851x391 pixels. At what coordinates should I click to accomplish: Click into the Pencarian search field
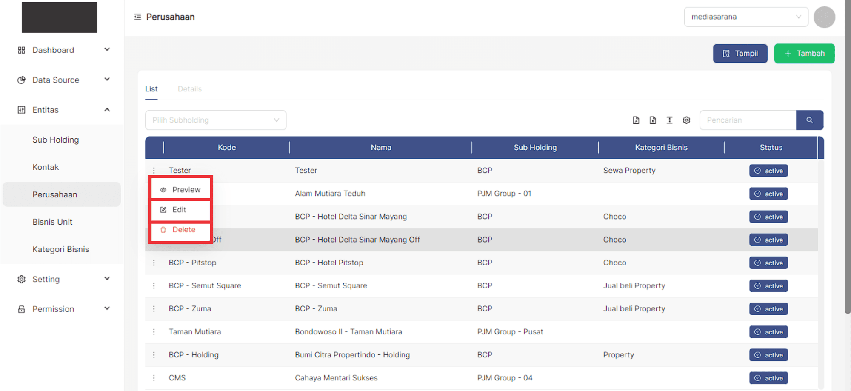[x=747, y=120]
